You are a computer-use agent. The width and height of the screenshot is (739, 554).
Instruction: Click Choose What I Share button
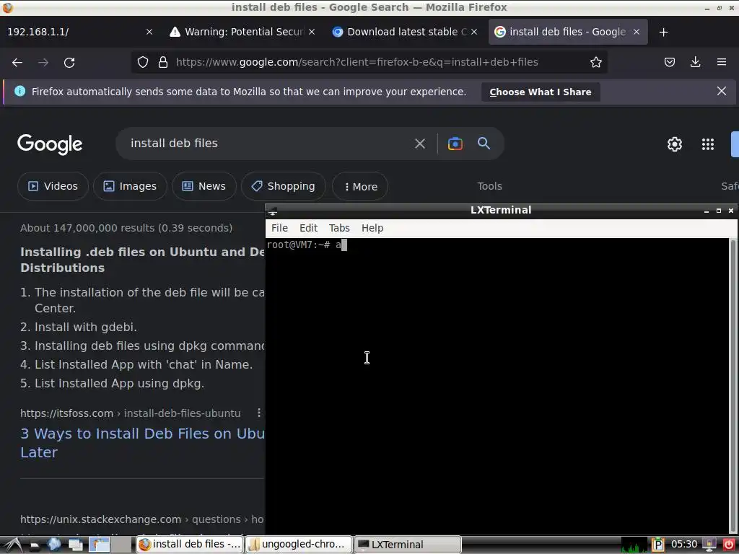tap(541, 92)
